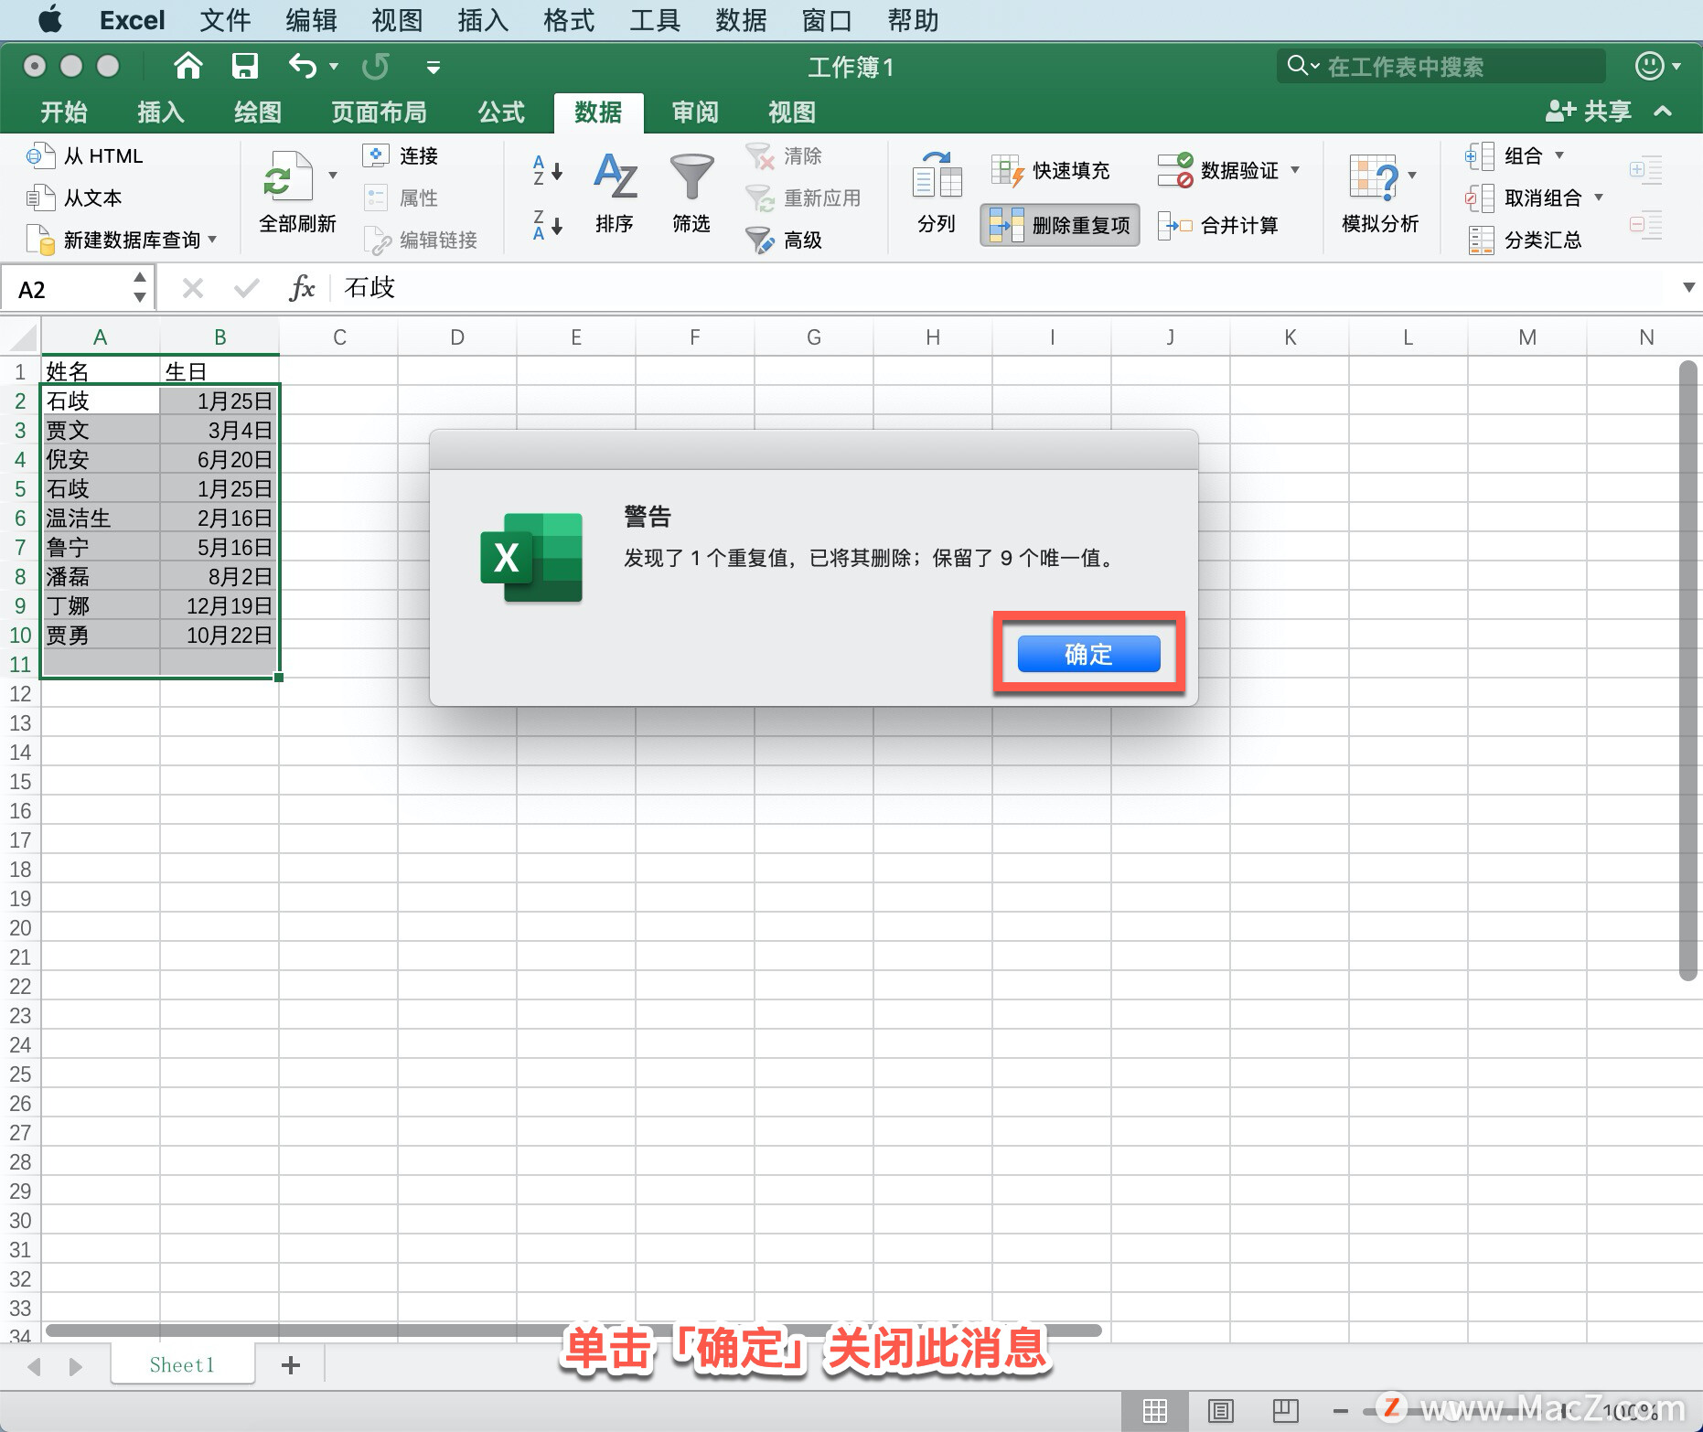Image resolution: width=1703 pixels, height=1432 pixels.
Task: Select column C header
Action: (x=339, y=337)
